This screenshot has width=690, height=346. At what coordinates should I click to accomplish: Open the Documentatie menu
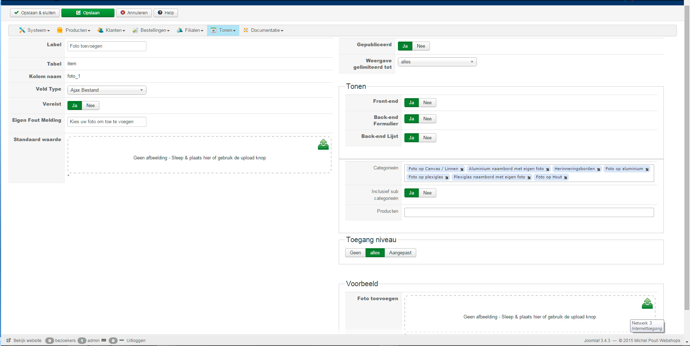coord(263,30)
